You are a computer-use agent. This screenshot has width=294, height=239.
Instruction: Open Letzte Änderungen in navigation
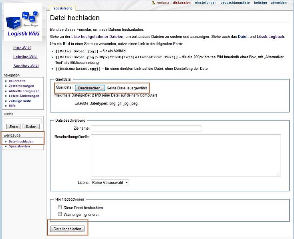coord(24,96)
